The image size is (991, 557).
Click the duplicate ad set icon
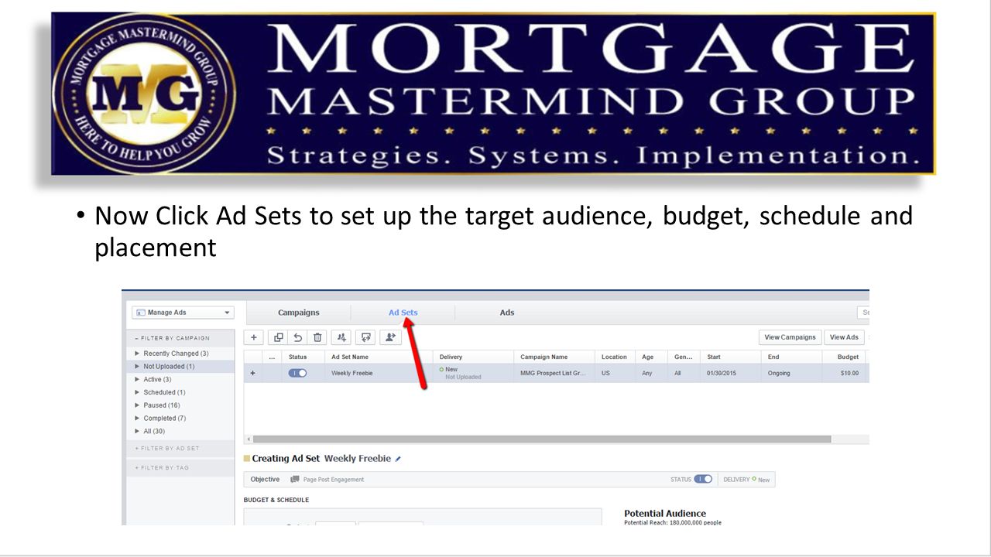[x=279, y=337]
